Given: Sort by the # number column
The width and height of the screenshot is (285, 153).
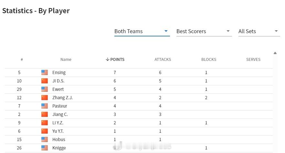Looking at the screenshot, I should (x=22, y=60).
